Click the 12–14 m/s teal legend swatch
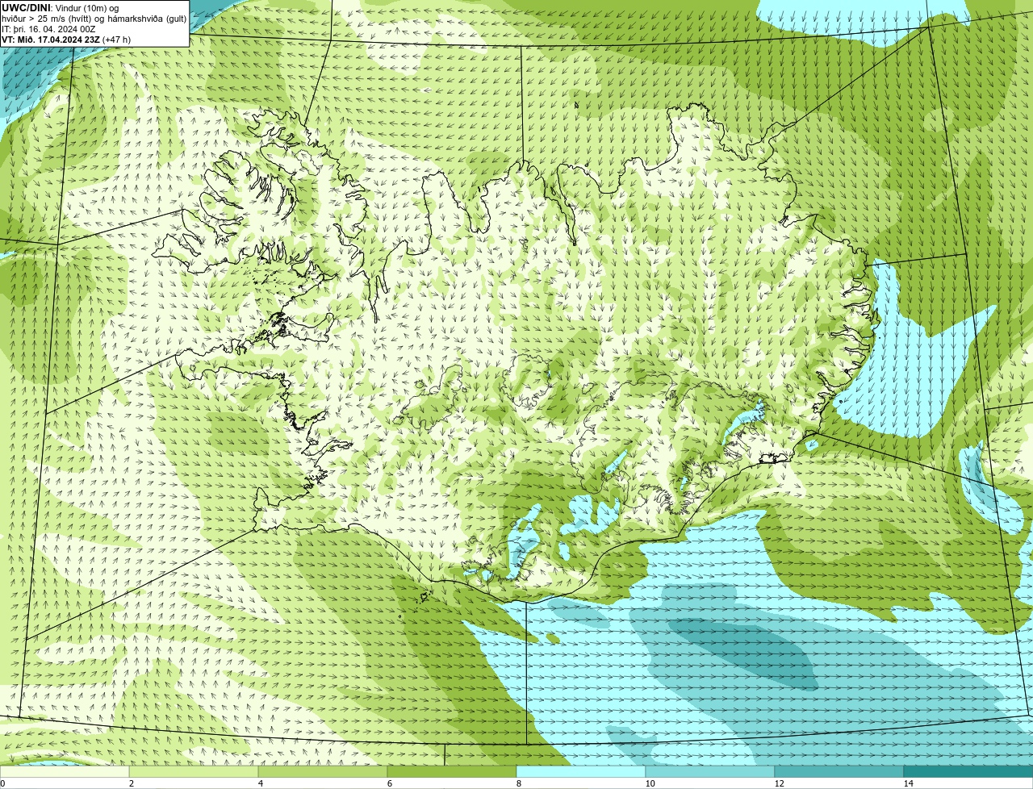 tap(839, 771)
